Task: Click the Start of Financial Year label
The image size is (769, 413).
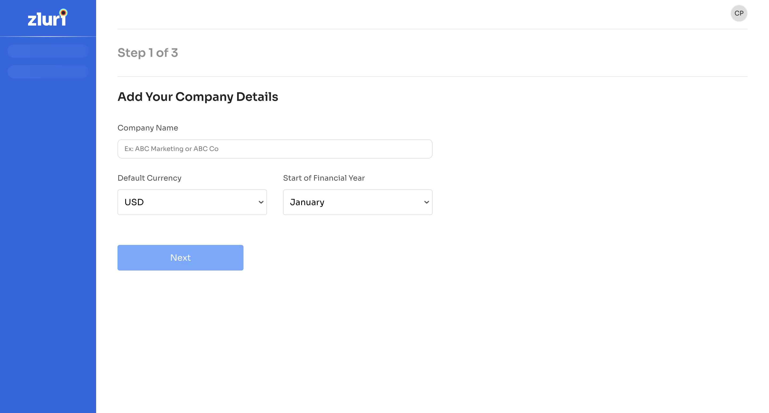Action: [x=324, y=178]
